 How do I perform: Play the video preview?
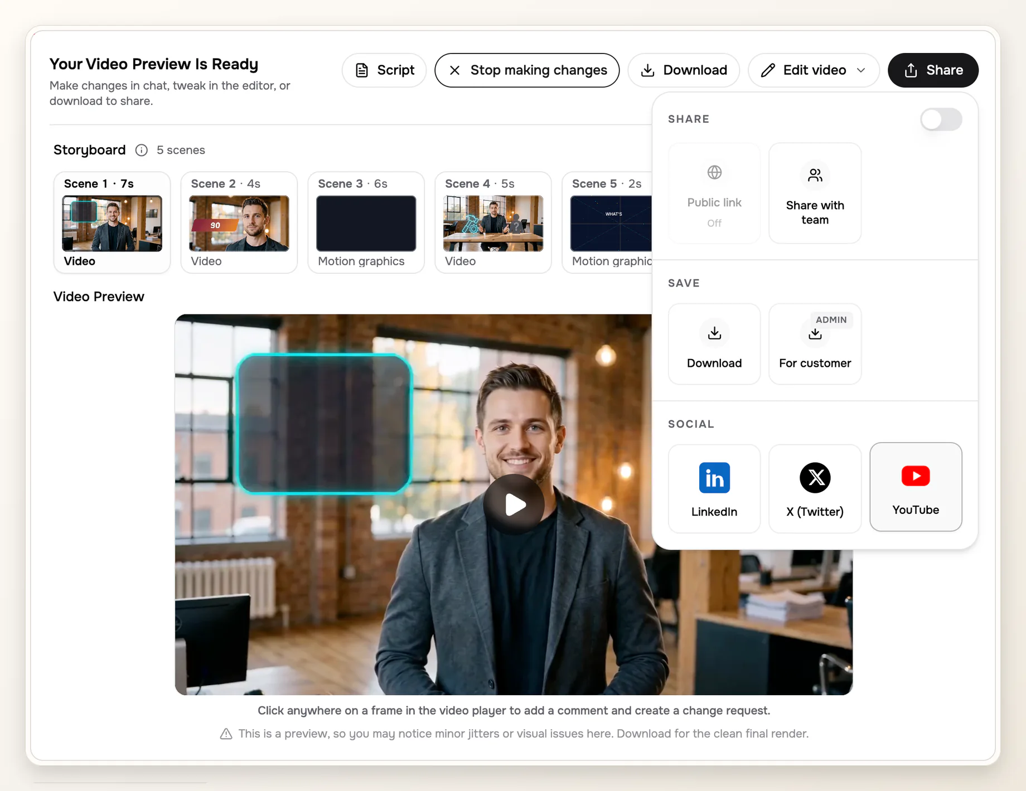514,504
